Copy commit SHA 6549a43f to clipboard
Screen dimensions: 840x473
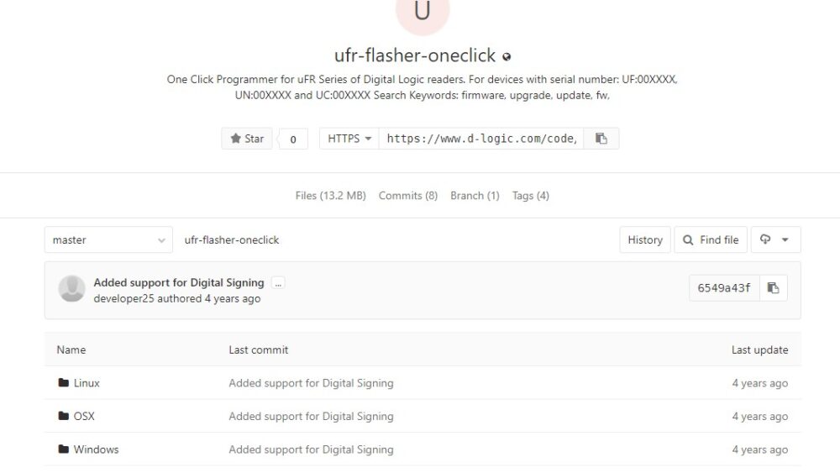pyautogui.click(x=773, y=288)
